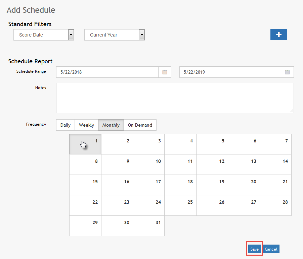The height and width of the screenshot is (259, 303).
Task: Choose day 7 in the monthly grid
Action: [275, 144]
